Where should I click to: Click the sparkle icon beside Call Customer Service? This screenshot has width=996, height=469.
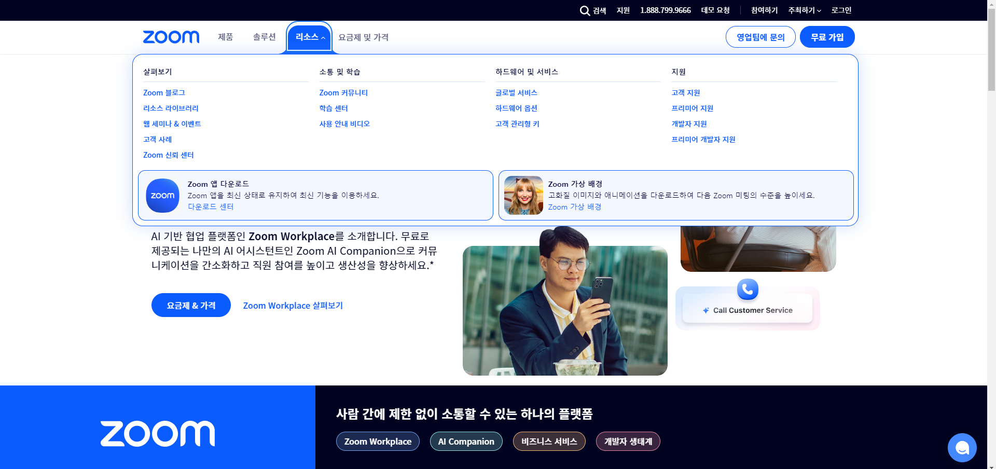(706, 310)
